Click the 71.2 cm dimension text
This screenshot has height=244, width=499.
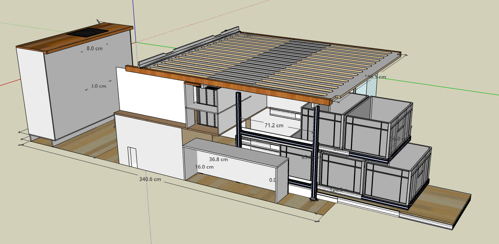coord(273,125)
